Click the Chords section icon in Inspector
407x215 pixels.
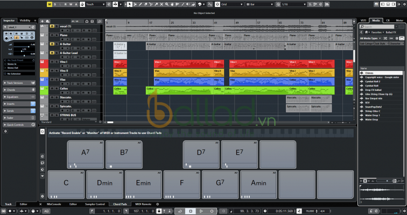pos(33,90)
